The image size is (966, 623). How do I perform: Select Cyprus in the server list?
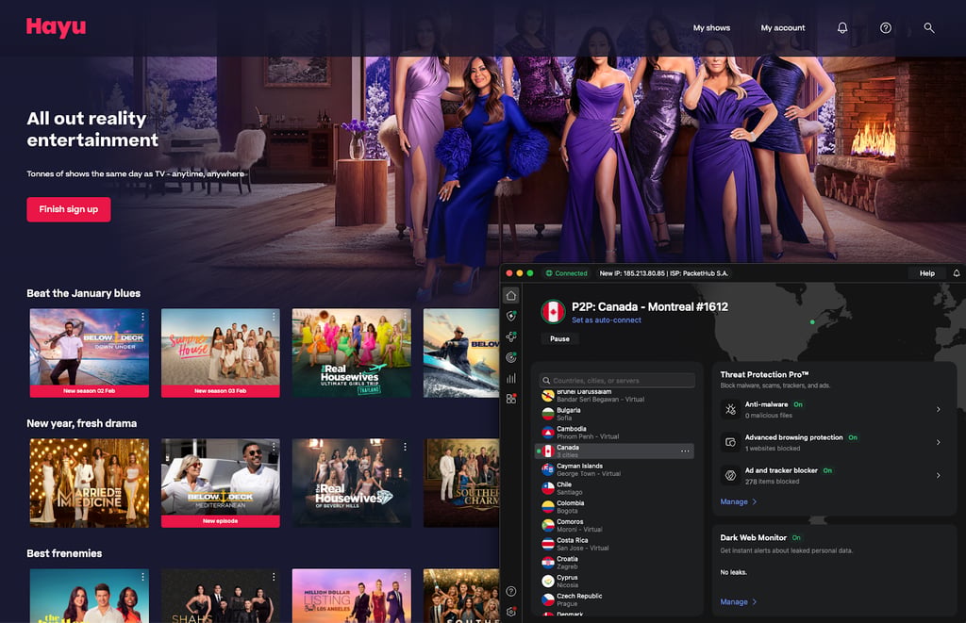615,582
